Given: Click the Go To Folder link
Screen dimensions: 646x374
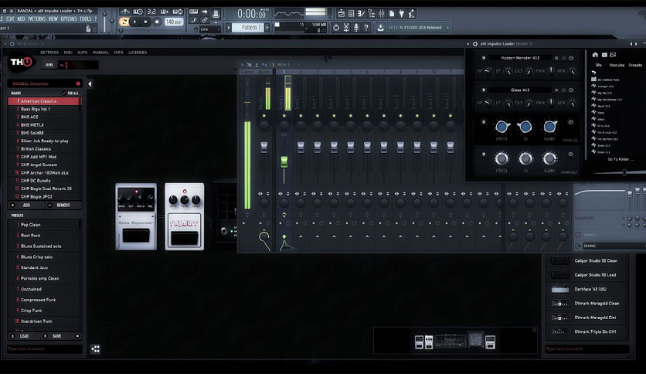Looking at the screenshot, I should click(x=620, y=159).
